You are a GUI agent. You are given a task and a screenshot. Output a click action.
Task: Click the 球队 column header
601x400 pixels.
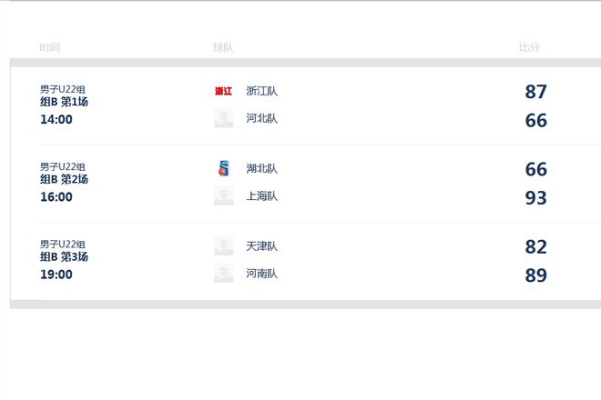pos(223,47)
